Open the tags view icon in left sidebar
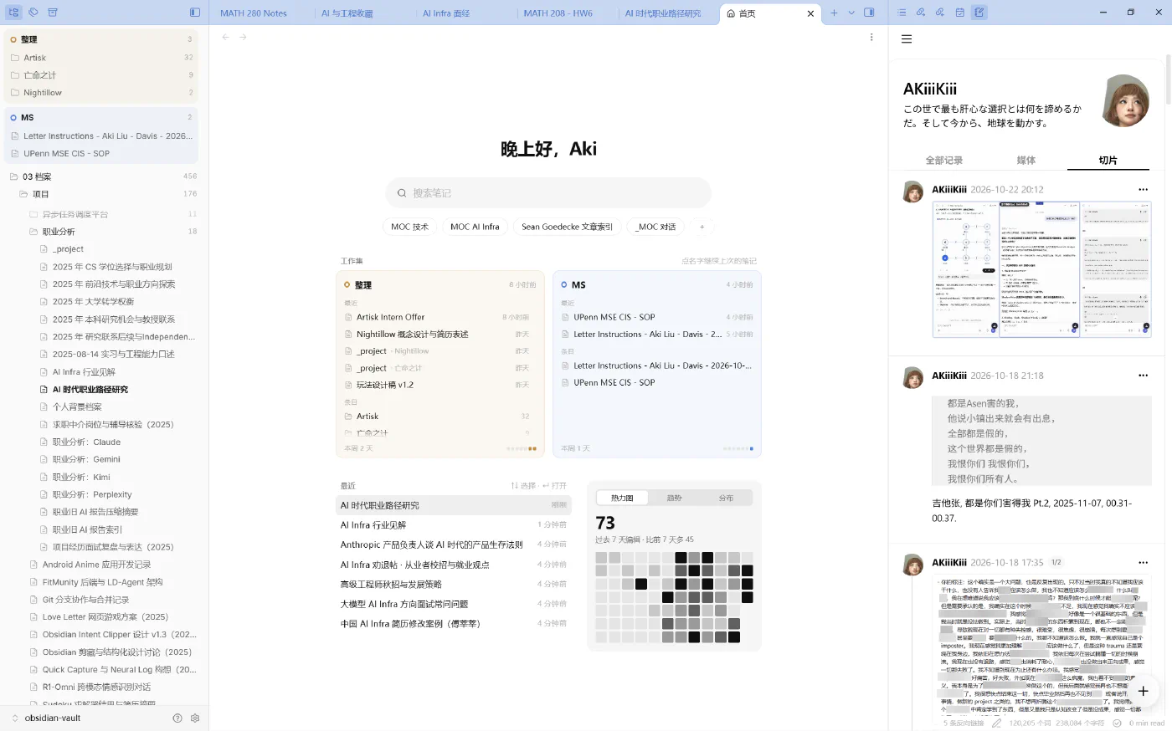1172x731 pixels. pyautogui.click(x=33, y=13)
